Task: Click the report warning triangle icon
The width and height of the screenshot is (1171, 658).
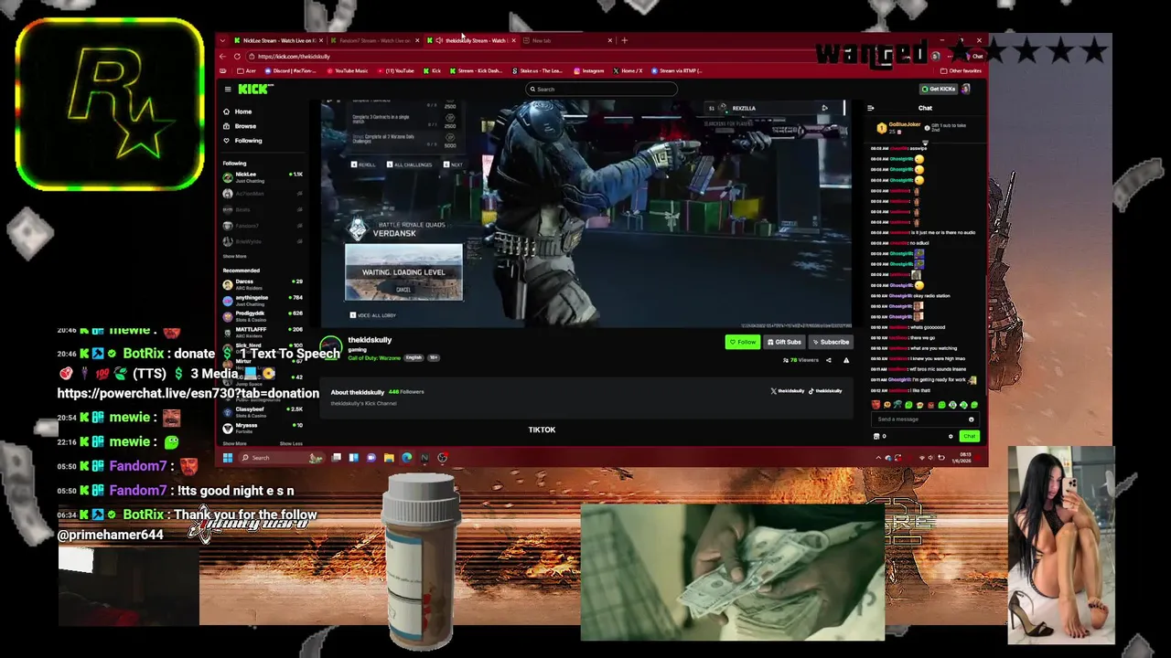Action: pyautogui.click(x=846, y=360)
